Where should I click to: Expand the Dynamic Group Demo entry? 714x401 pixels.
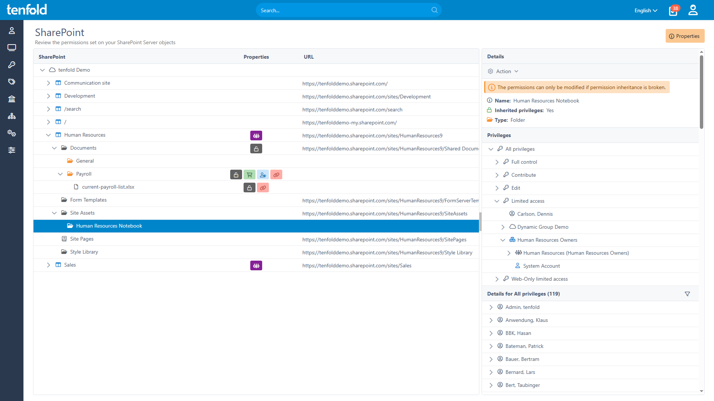(x=503, y=227)
